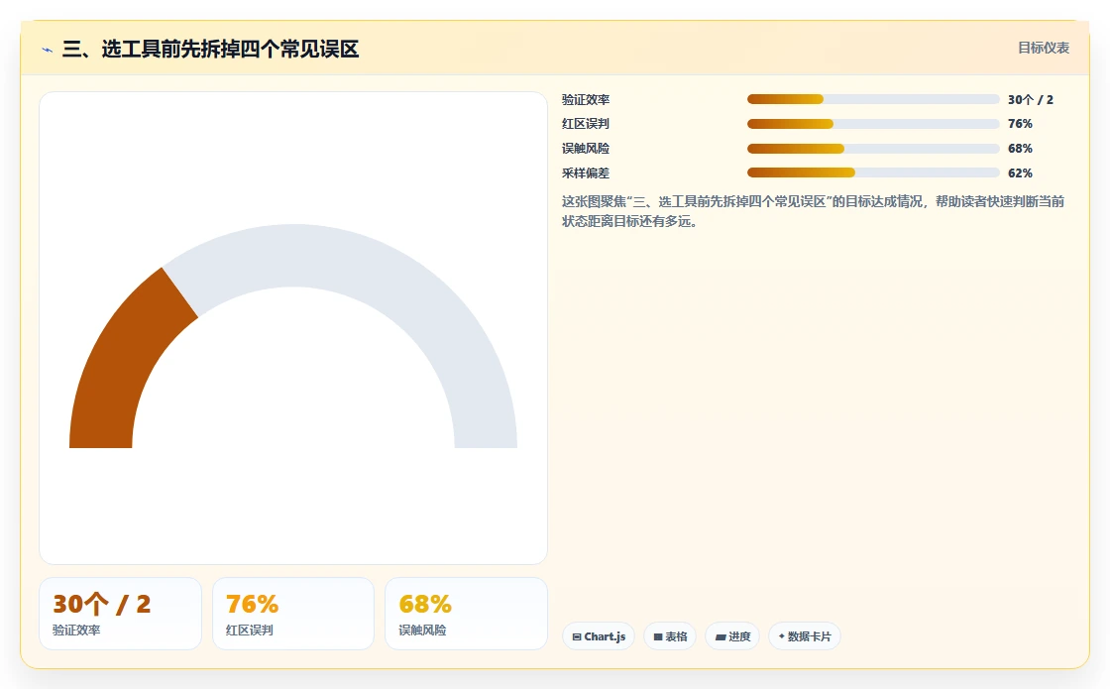Click the section title 三、选工具前先拆掉四个常见误区

point(211,49)
